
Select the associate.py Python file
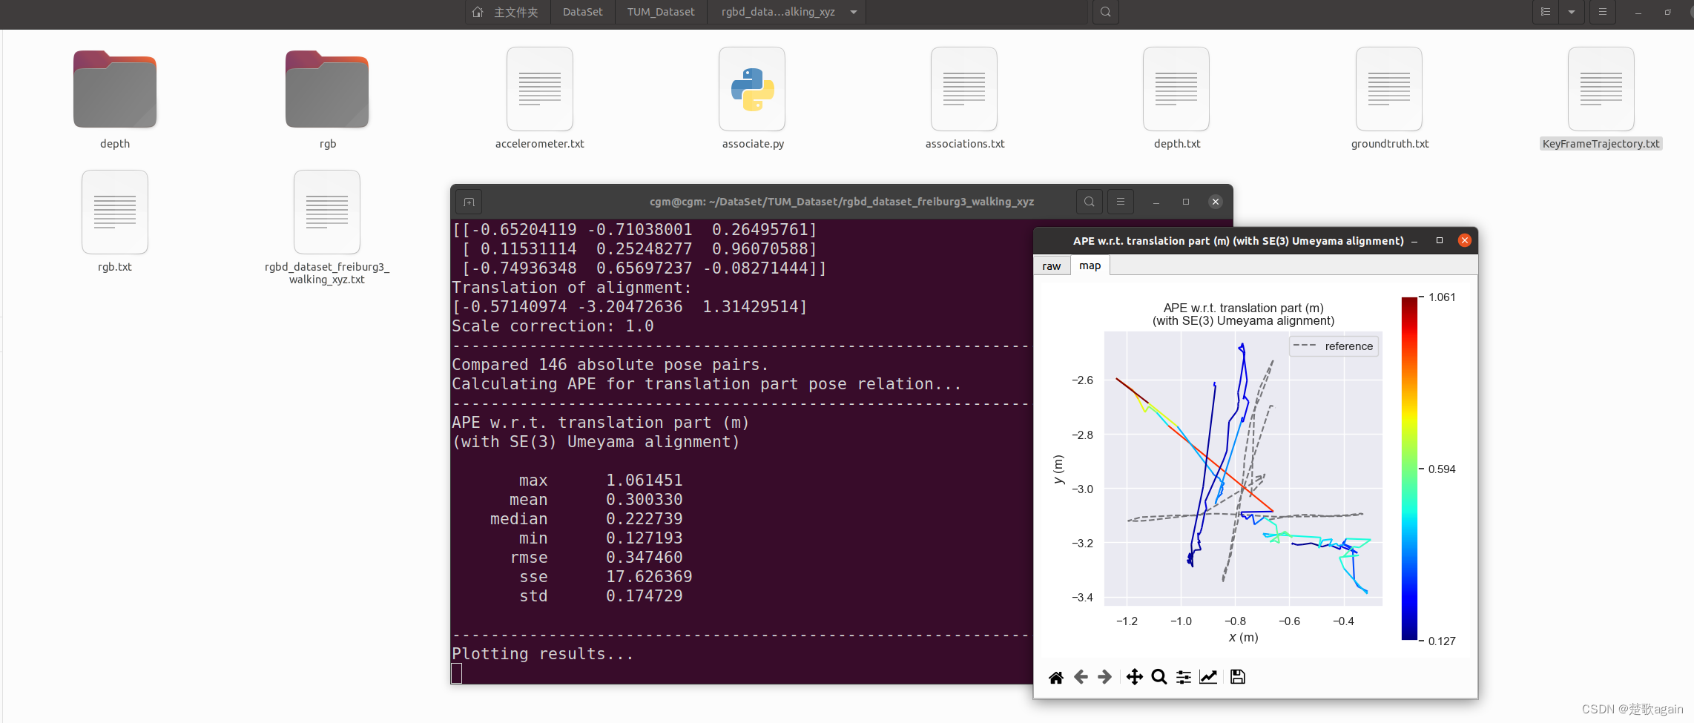point(752,90)
